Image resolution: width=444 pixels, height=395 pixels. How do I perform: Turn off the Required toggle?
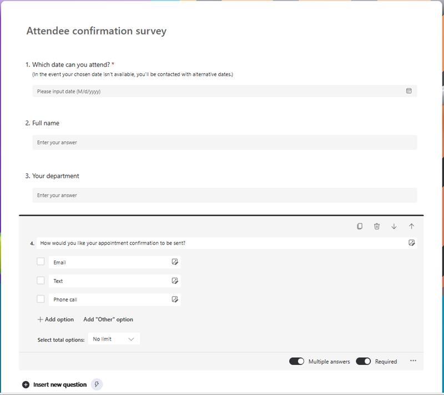[x=365, y=361]
